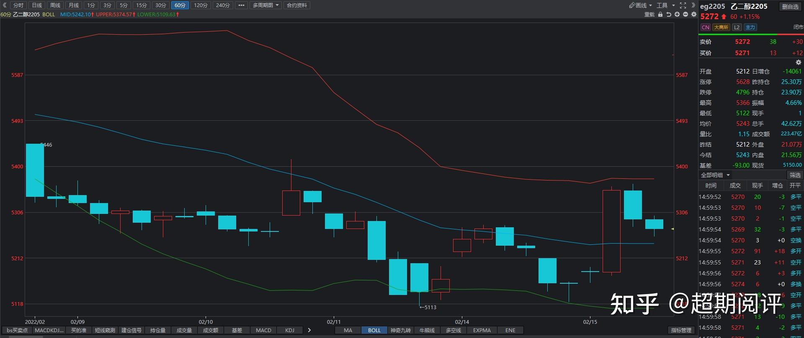Switch to 15分 period

(142, 5)
